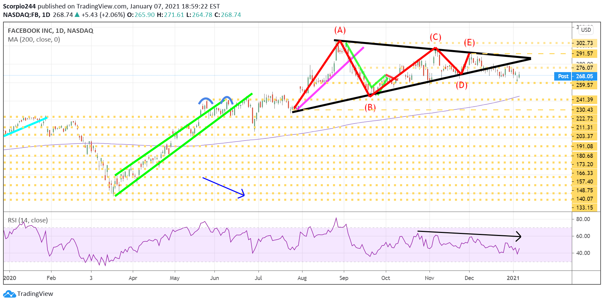Click the TradingView.com text in header
Screen dimensions: 604x303
tap(102, 6)
